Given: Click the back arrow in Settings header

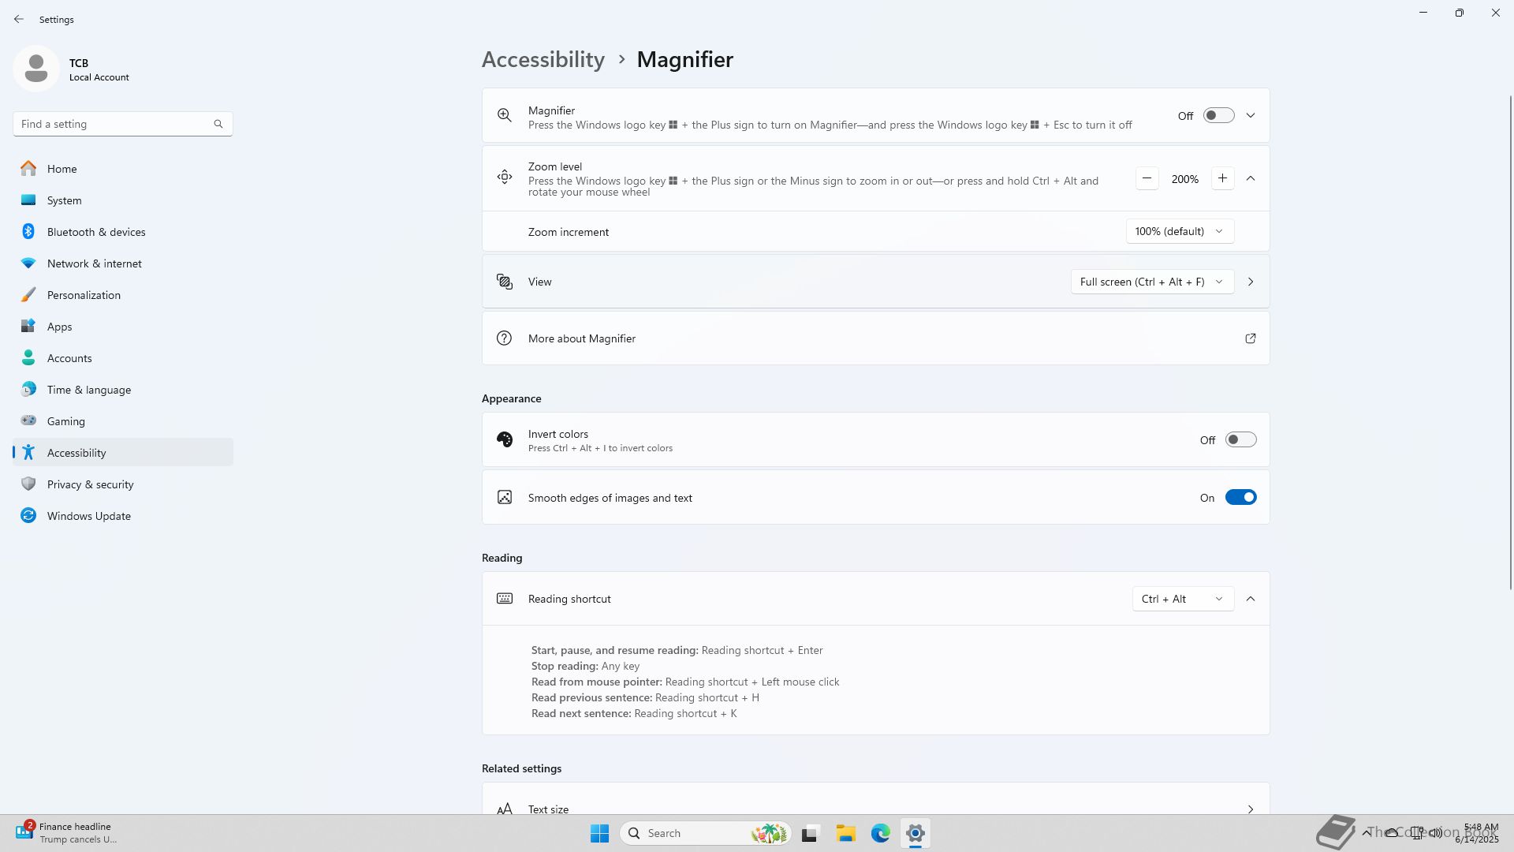Looking at the screenshot, I should pyautogui.click(x=19, y=19).
